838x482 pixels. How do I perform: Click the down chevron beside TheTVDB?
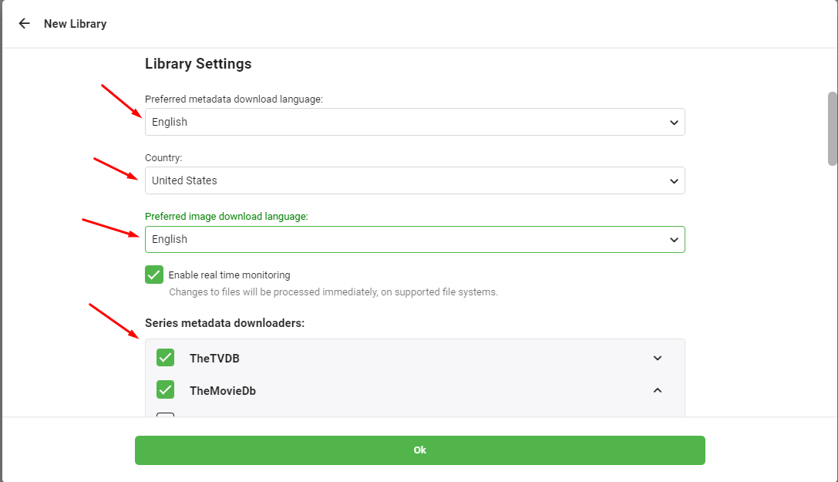tap(658, 358)
